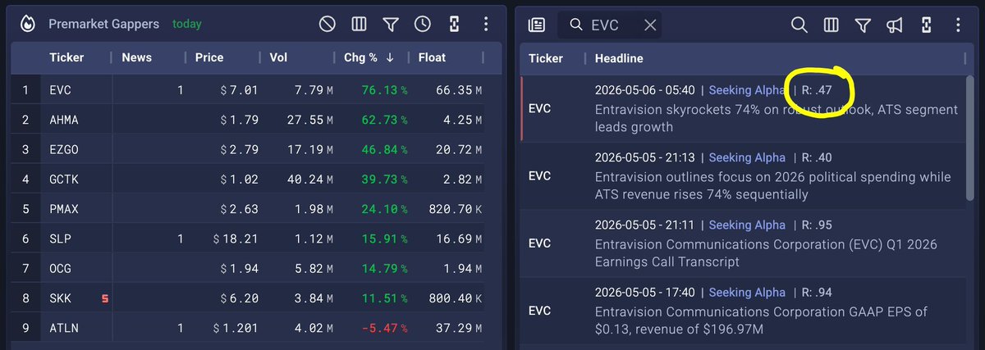Image resolution: width=985 pixels, height=350 pixels.
Task: Click the clock time icon in Gappers toolbar
Action: click(422, 25)
